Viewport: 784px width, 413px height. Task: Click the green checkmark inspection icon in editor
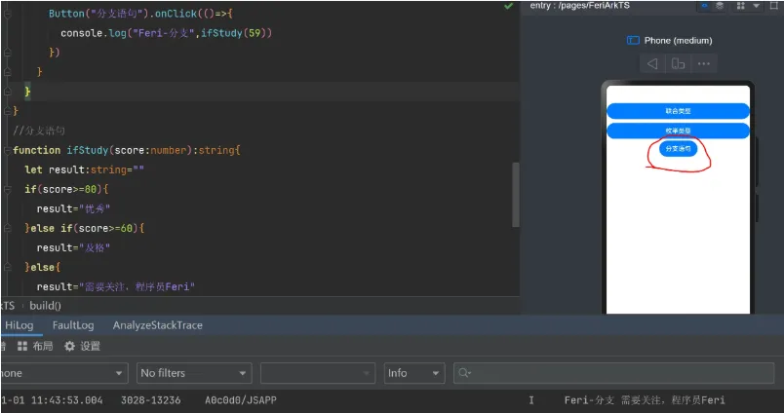(x=508, y=6)
